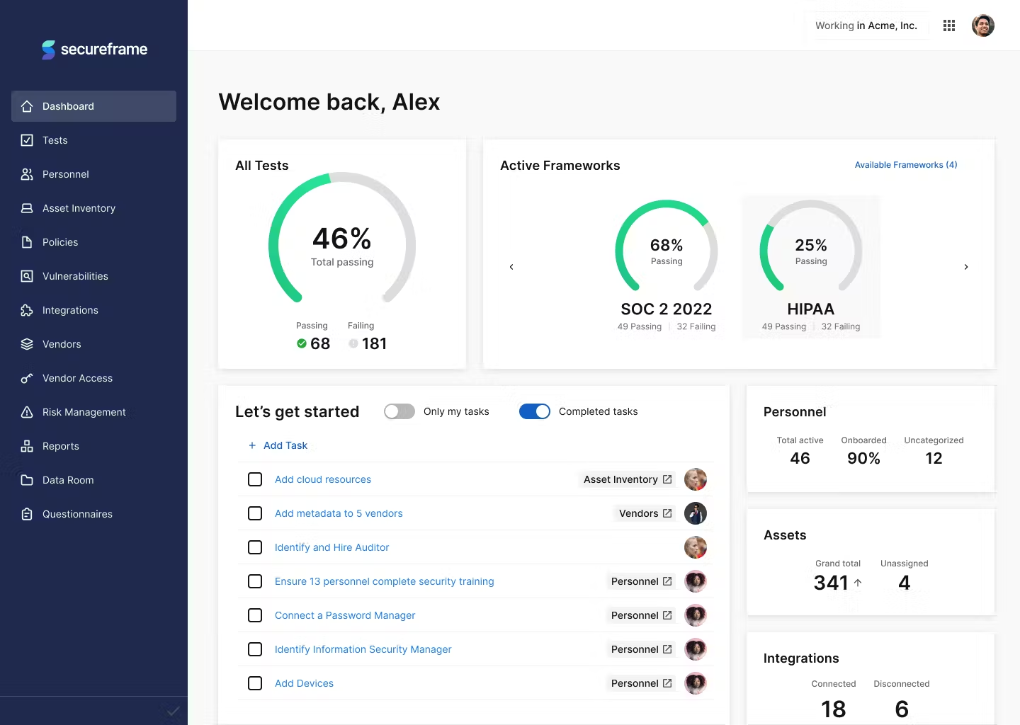Image resolution: width=1020 pixels, height=725 pixels.
Task: Select the Tests checkmark icon in sidebar
Action: [x=26, y=140]
